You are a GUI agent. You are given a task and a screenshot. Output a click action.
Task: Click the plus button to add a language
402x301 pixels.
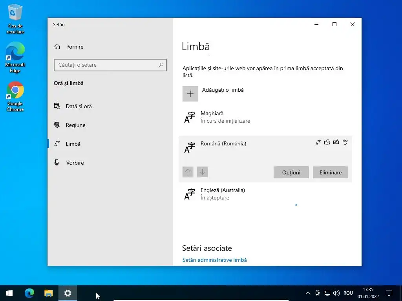(190, 94)
